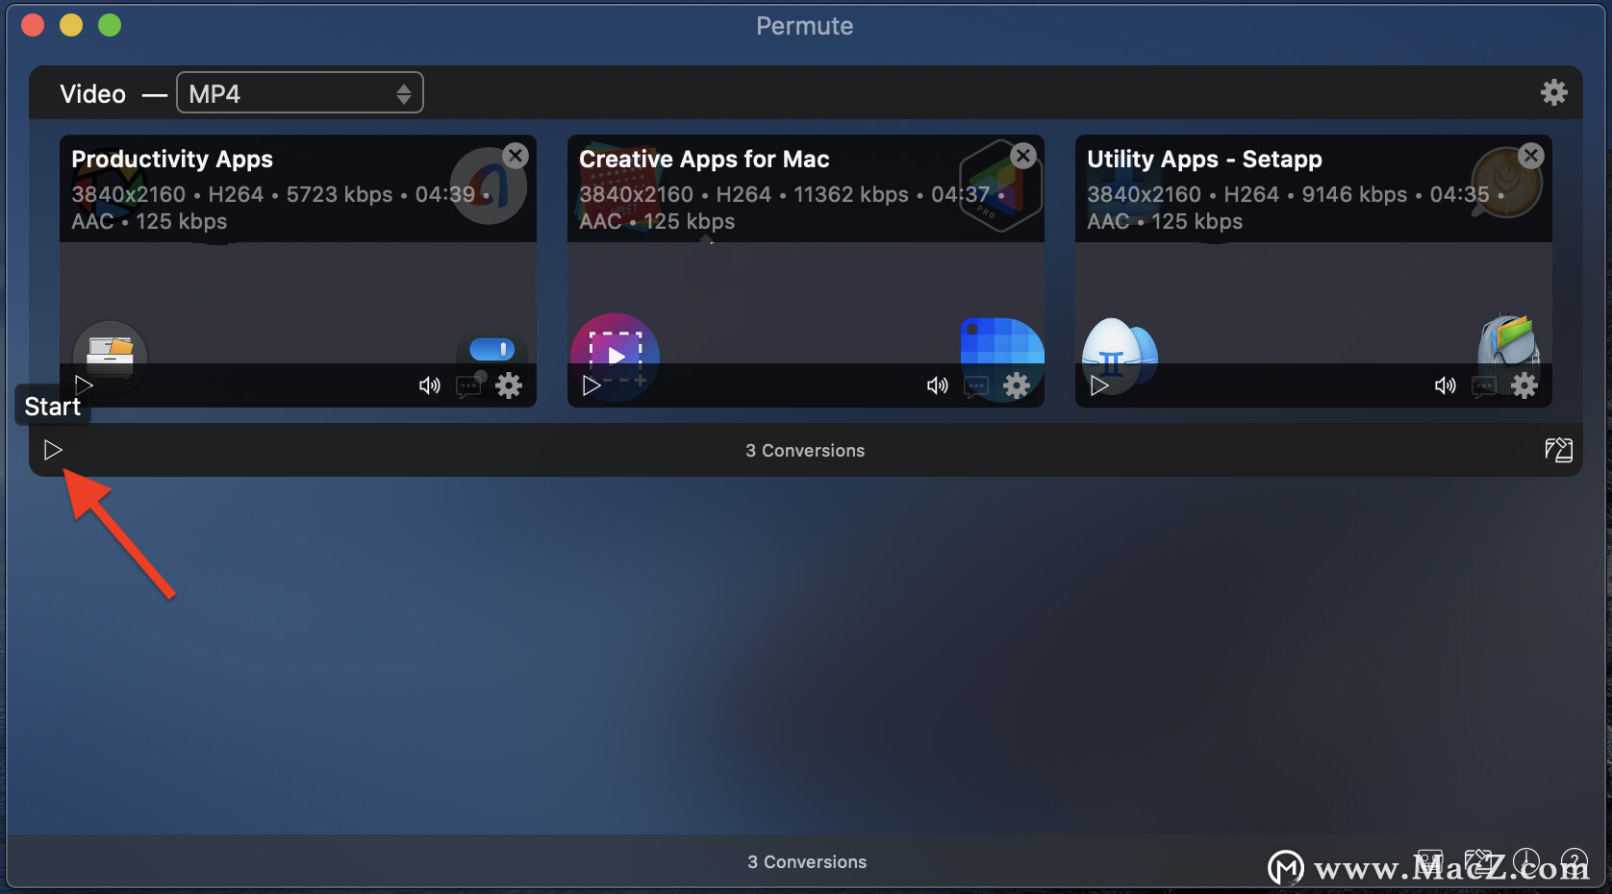The width and height of the screenshot is (1612, 894).
Task: Open settings gear on Utility Apps card
Action: coord(1524,385)
